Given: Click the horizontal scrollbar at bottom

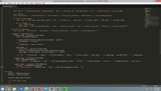Looking at the screenshot, I should 73,84.
